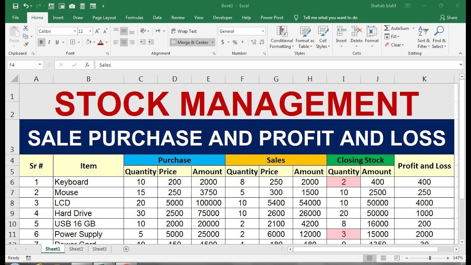Click Decrease Indent icon

tap(143, 42)
